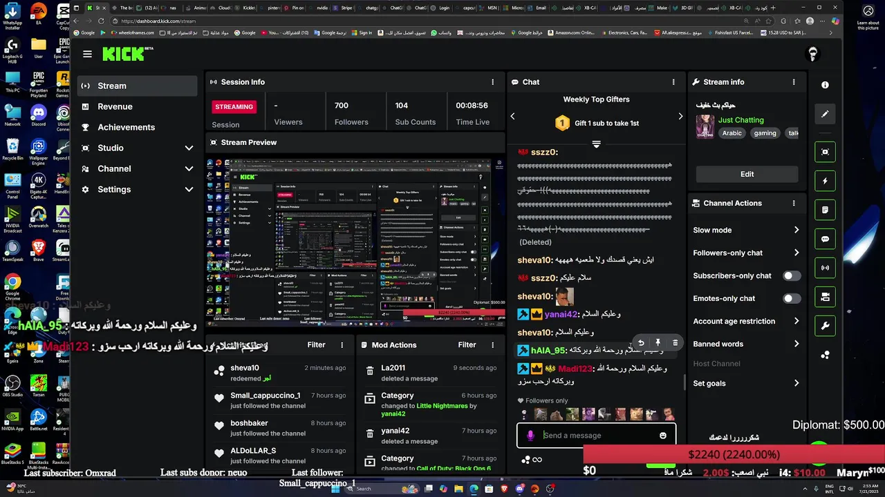The width and height of the screenshot is (885, 497).
Task: Click browser address bar dashboard.kick.com
Action: tap(158, 21)
